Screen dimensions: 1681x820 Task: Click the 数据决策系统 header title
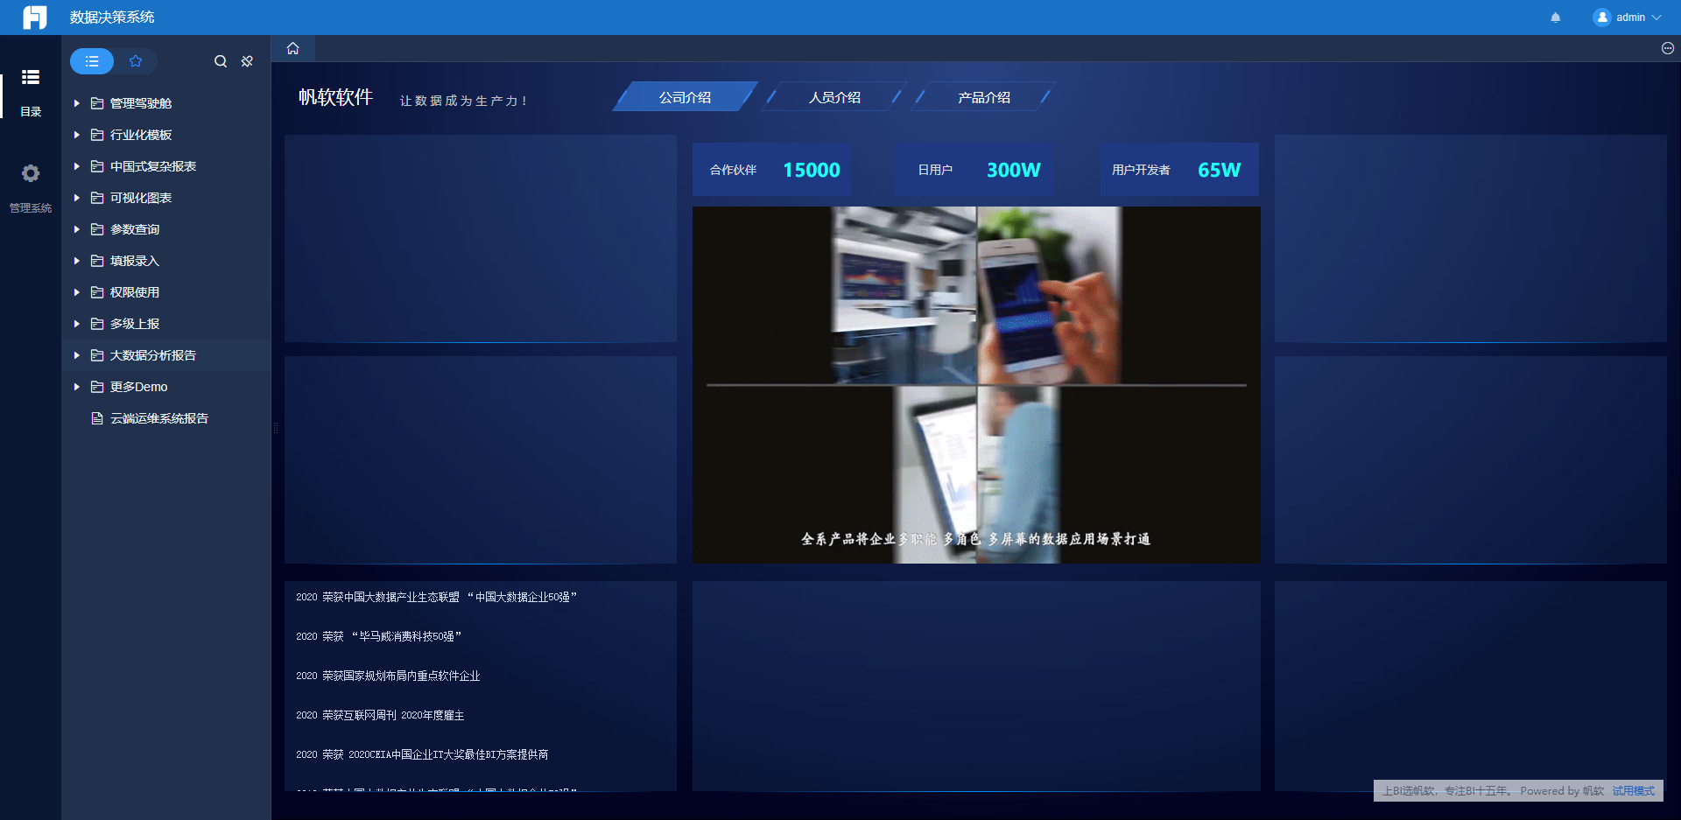(112, 18)
